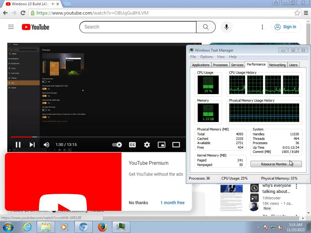This screenshot has width=311, height=233.
Task: Decline Premium with No thanks
Action: click(138, 203)
